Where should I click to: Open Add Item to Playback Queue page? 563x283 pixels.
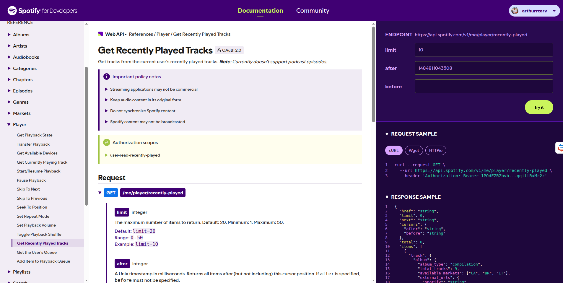(x=43, y=261)
